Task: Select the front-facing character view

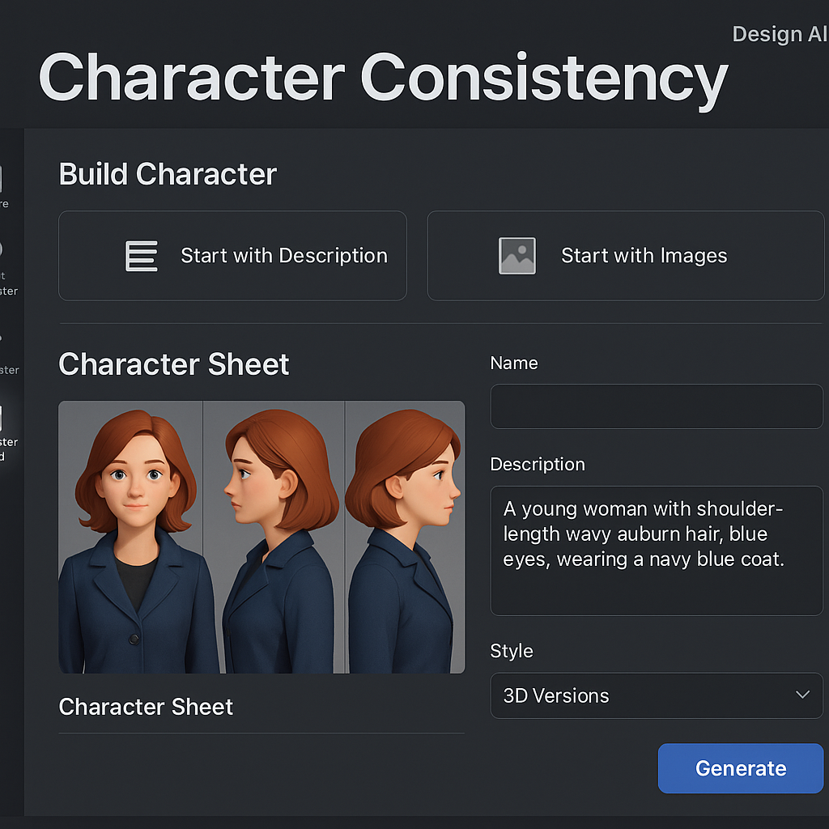Action: coord(131,537)
